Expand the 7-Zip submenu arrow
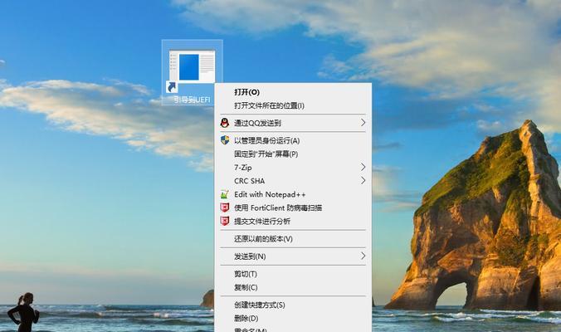The image size is (561, 332). pos(363,167)
